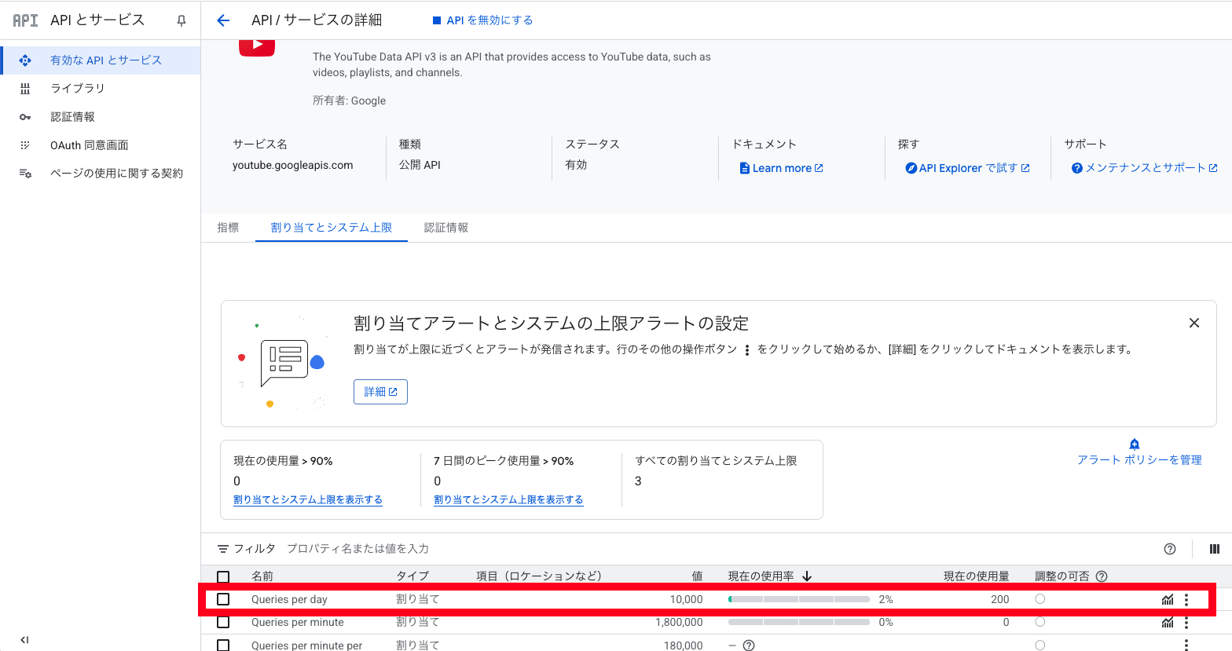Open the three-dot menu for Queries per minute

[x=1186, y=623]
